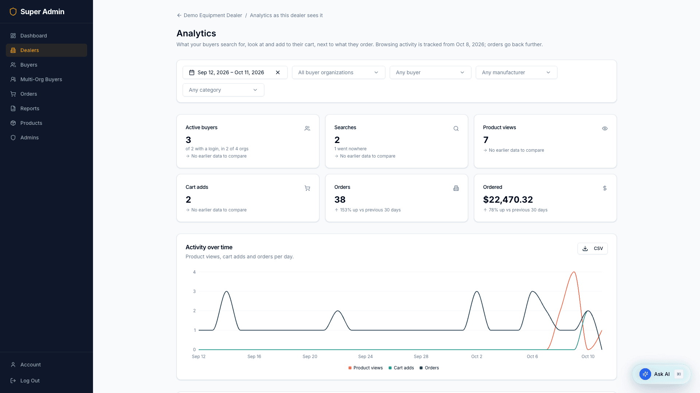Image resolution: width=700 pixels, height=393 pixels.
Task: Click the calendar icon in date range field
Action: 192,72
